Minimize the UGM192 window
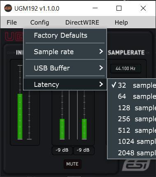 click(95, 8)
